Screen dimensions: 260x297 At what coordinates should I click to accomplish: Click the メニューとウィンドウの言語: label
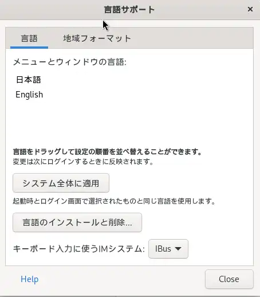70,62
